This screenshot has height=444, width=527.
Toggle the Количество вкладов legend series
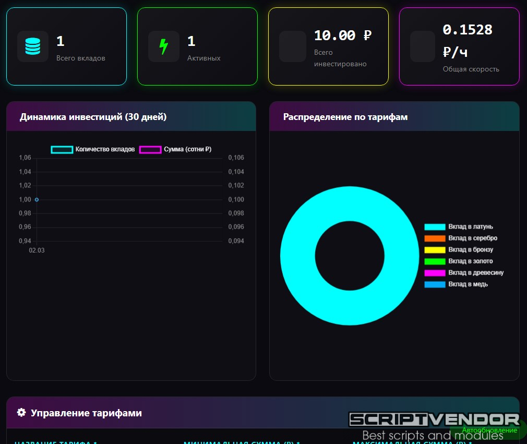click(93, 149)
